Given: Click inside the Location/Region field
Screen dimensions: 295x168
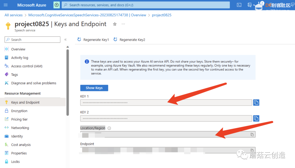Looking at the screenshot, I should tap(168, 135).
